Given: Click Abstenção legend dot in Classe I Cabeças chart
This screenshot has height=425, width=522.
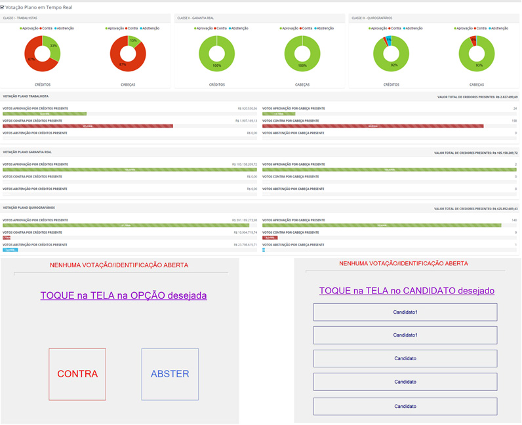Looking at the screenshot, I should pos(141,29).
